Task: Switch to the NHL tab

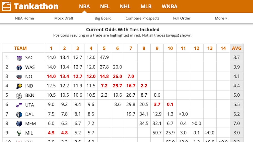Action: click(x=125, y=6)
